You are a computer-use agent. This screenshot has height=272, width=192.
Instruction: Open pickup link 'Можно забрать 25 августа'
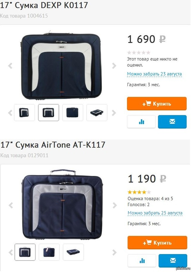pyautogui.click(x=155, y=213)
